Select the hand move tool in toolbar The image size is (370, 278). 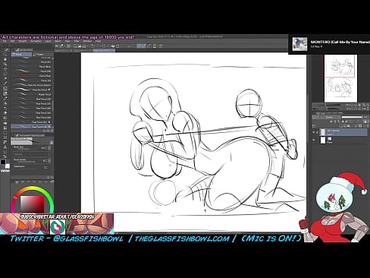[x=5, y=59]
